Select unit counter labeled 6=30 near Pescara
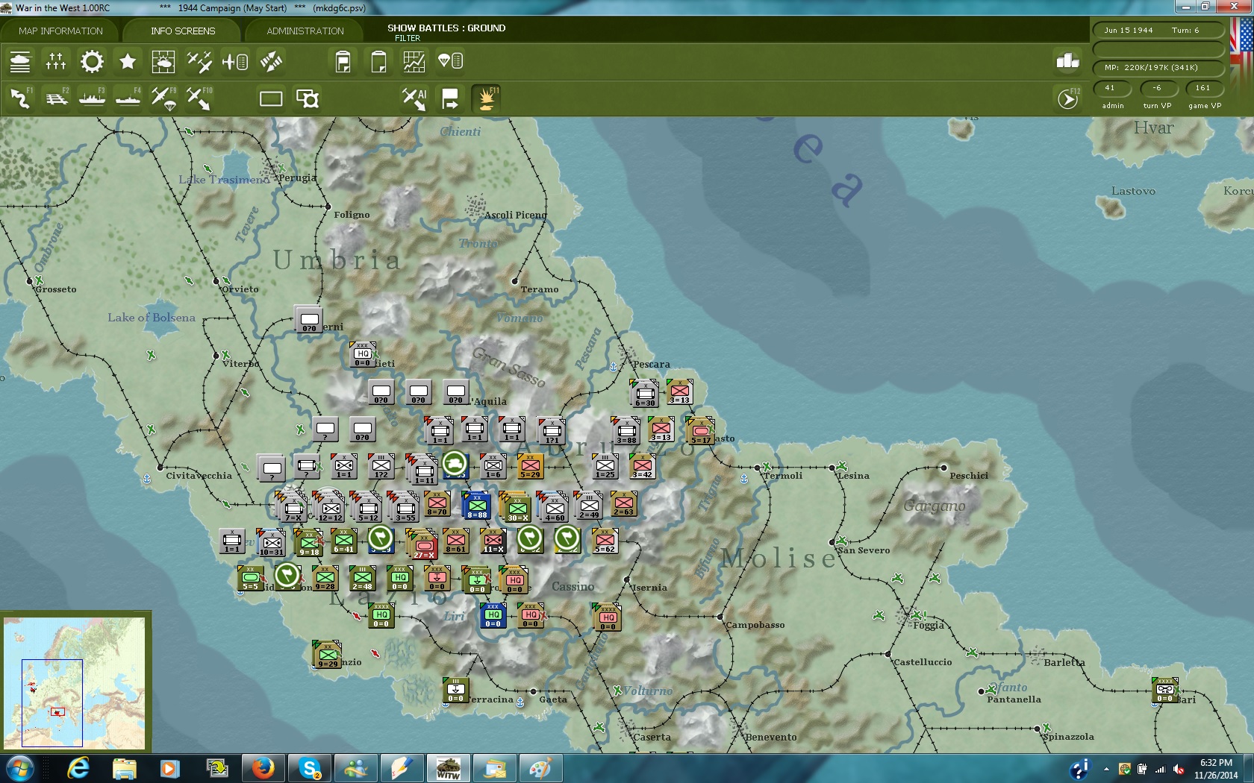Image resolution: width=1254 pixels, height=783 pixels. coord(644,393)
